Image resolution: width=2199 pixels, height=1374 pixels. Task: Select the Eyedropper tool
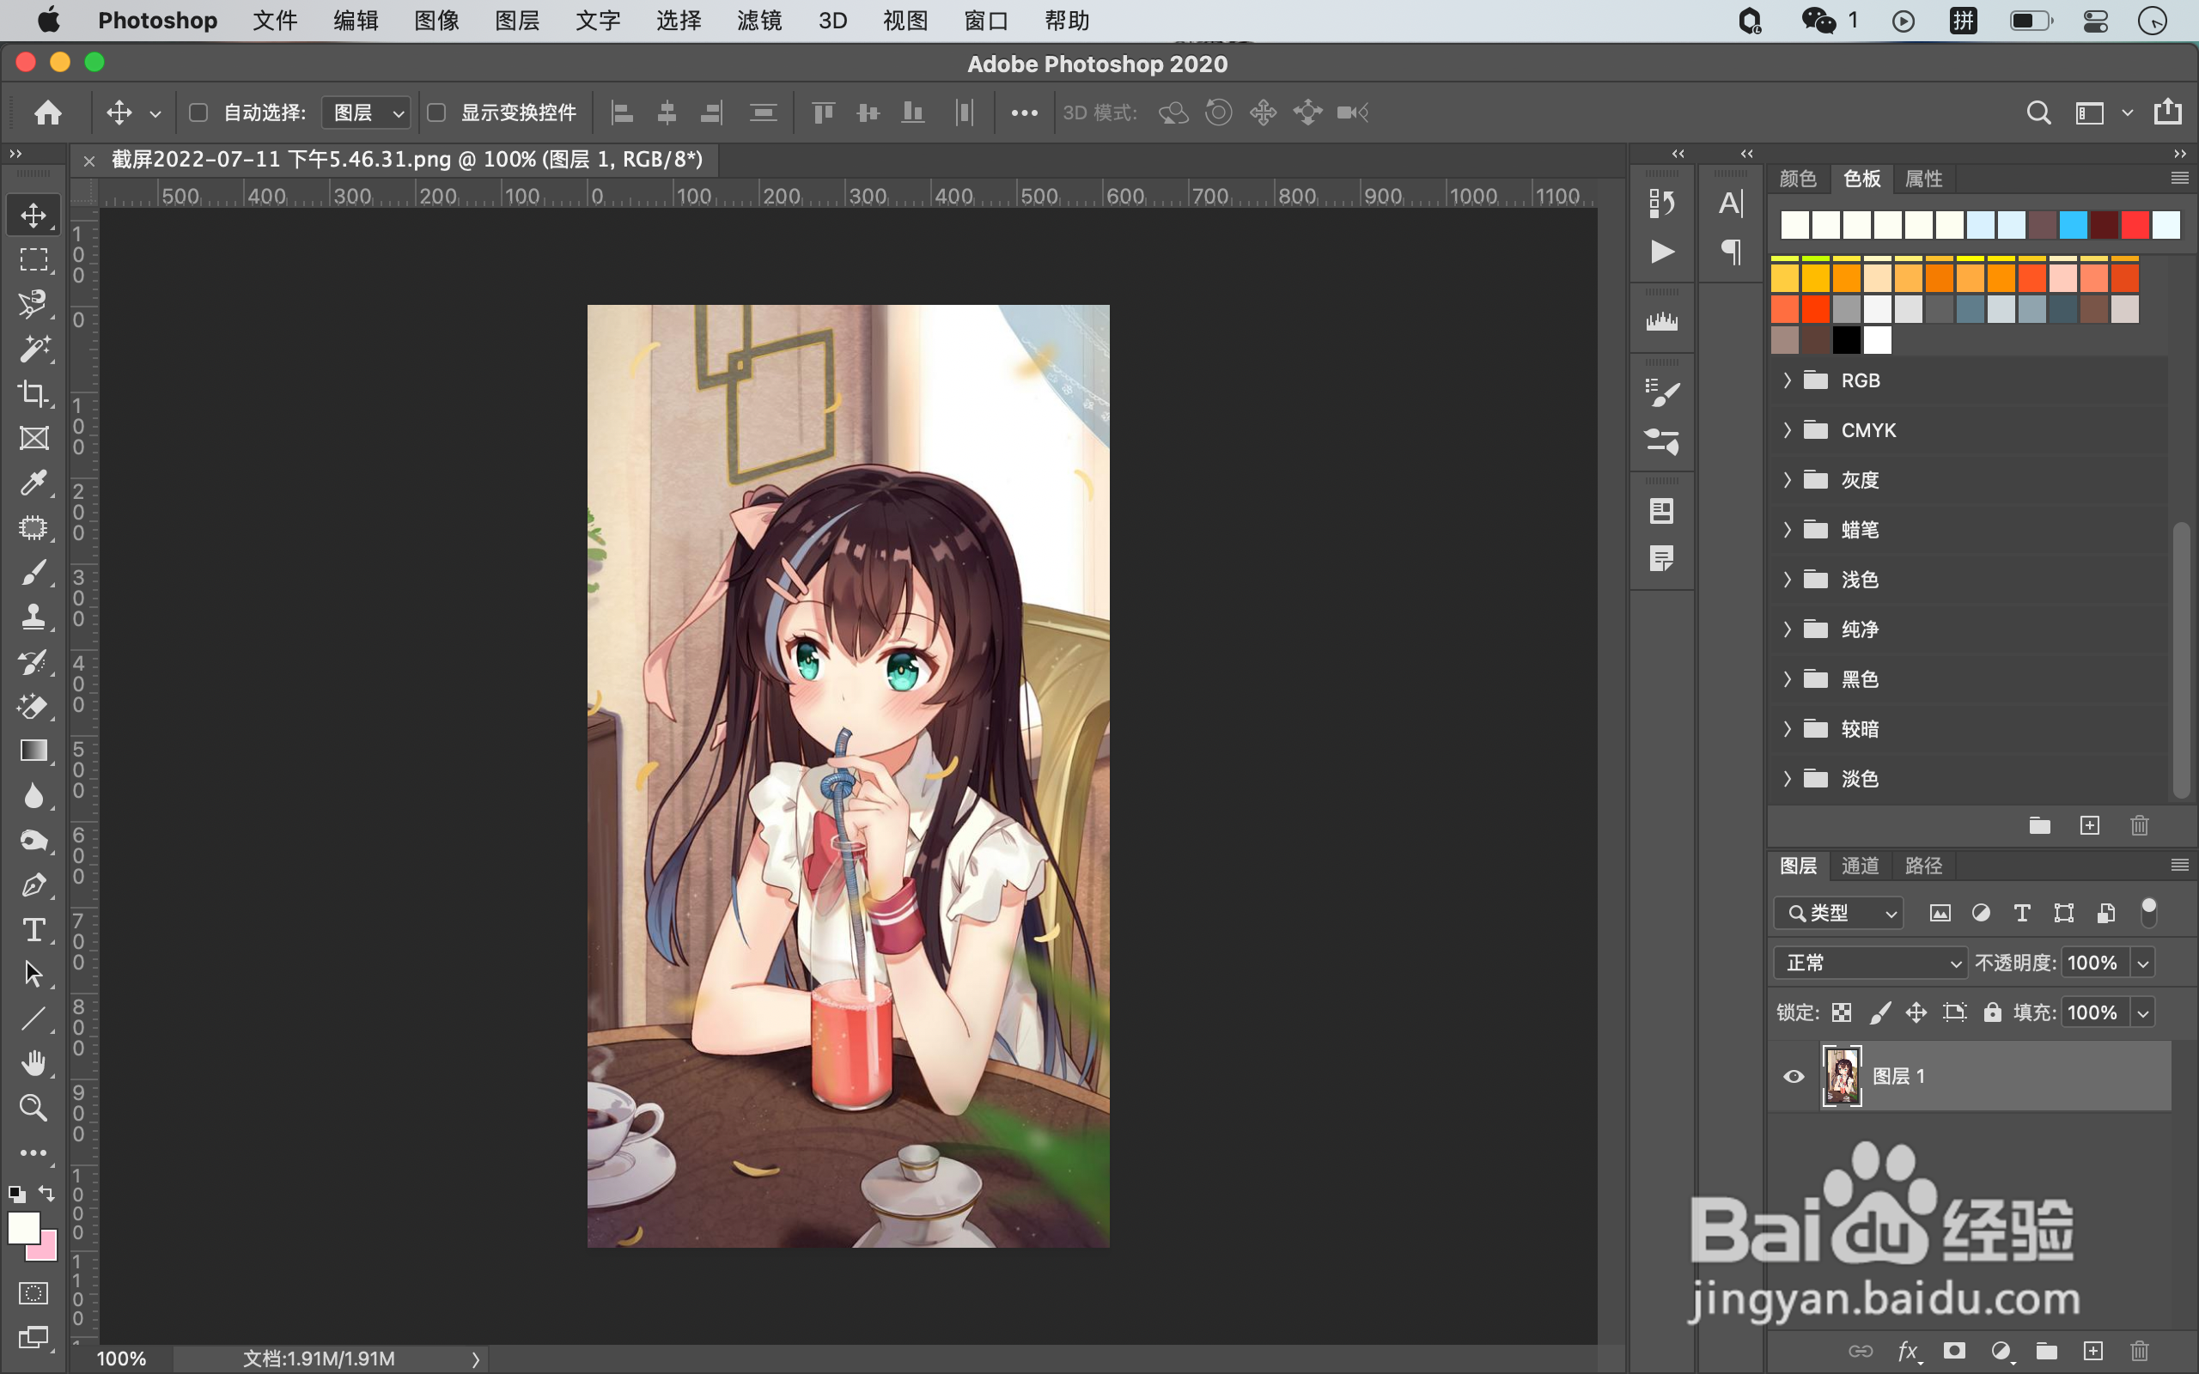pos(34,483)
